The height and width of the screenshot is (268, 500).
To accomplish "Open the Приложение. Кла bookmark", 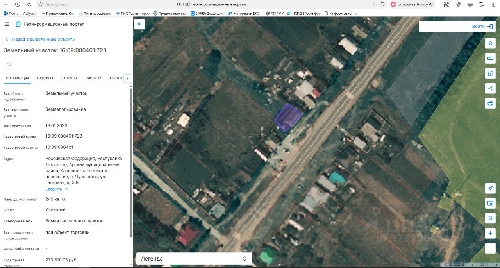I will click(x=57, y=13).
